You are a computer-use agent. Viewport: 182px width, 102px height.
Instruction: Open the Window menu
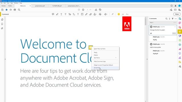(x=16, y=3)
